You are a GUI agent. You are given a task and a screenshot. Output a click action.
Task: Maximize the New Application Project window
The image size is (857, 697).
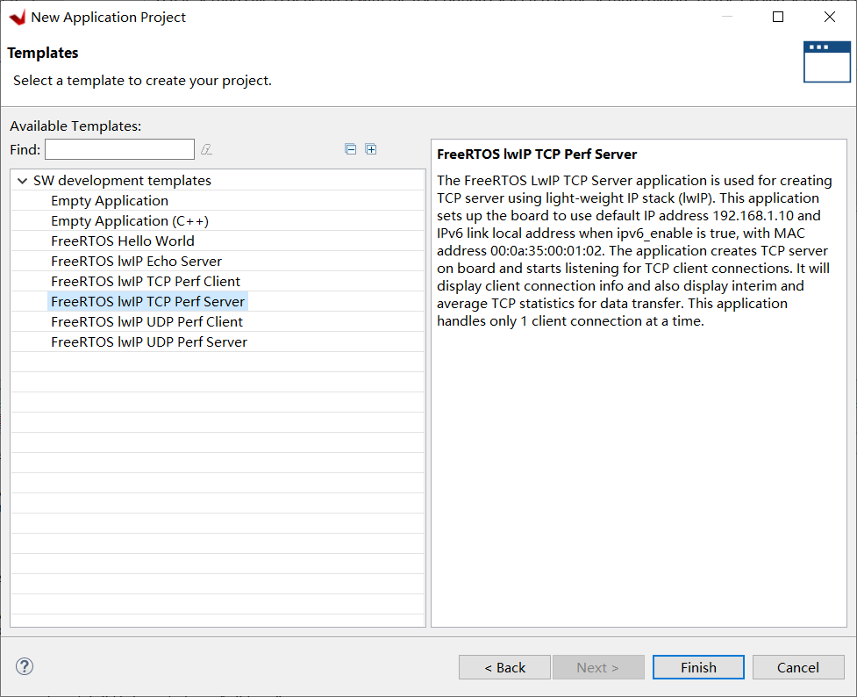[778, 17]
